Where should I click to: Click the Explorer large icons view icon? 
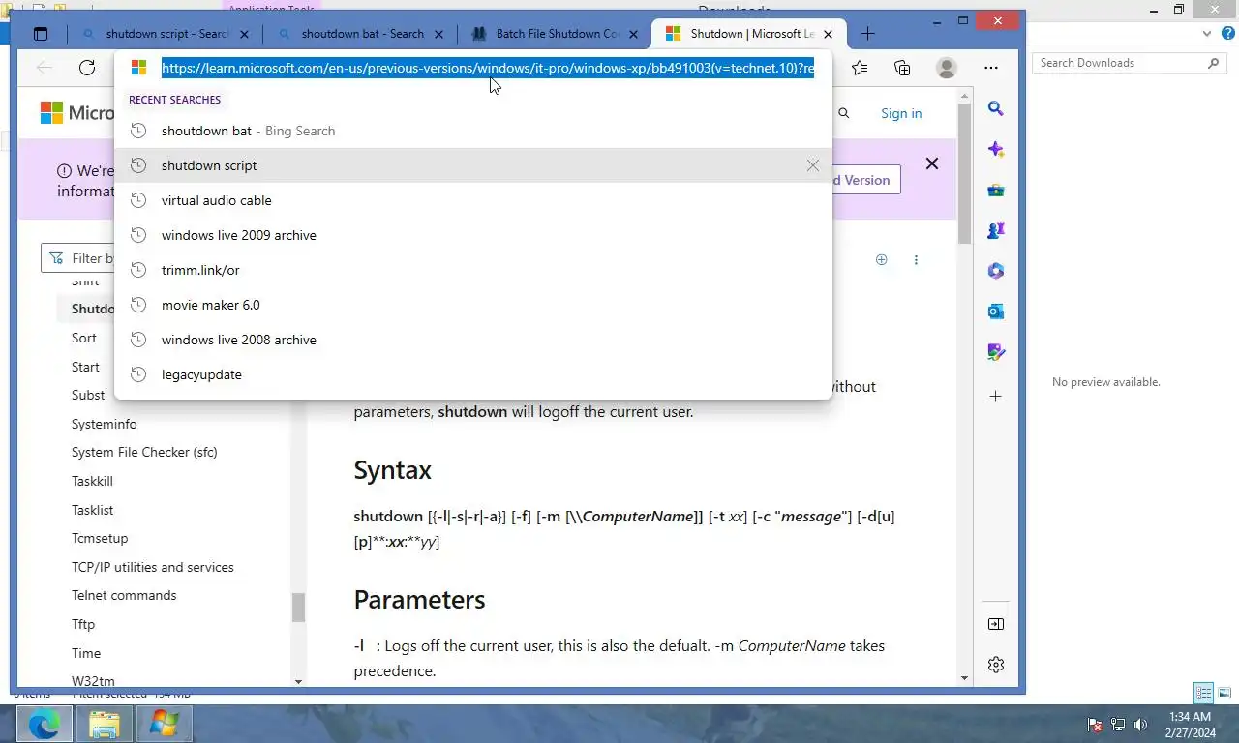pyautogui.click(x=1224, y=693)
